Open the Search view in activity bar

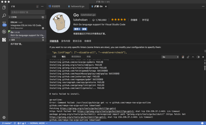click(x=4, y=15)
